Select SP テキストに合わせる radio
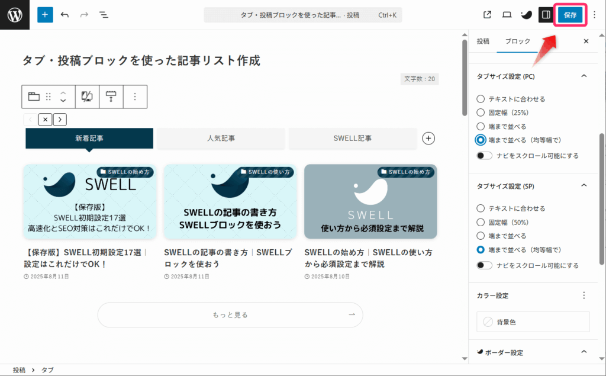The image size is (606, 376). click(481, 208)
